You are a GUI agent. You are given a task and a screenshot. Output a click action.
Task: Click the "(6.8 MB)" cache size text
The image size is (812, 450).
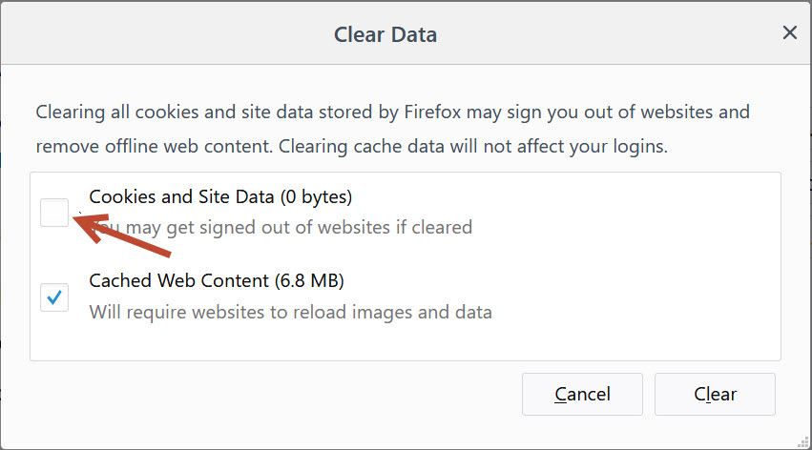[x=309, y=281]
